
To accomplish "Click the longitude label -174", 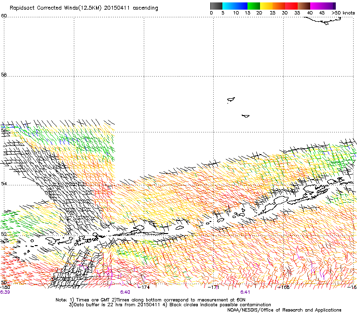I will click(144, 287).
